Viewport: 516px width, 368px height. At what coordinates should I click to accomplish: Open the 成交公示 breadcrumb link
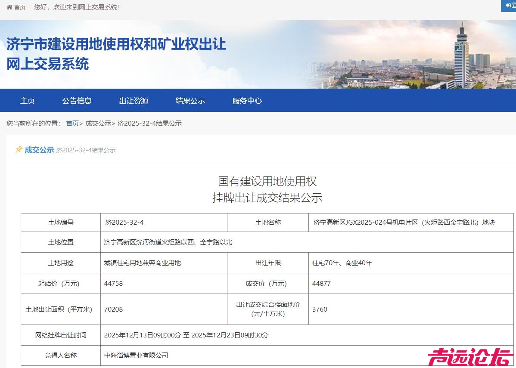tap(99, 123)
